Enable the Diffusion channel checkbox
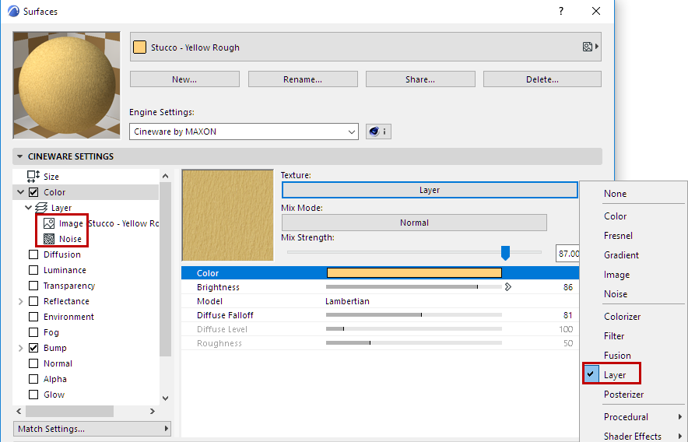This screenshot has height=442, width=688. pyautogui.click(x=33, y=254)
